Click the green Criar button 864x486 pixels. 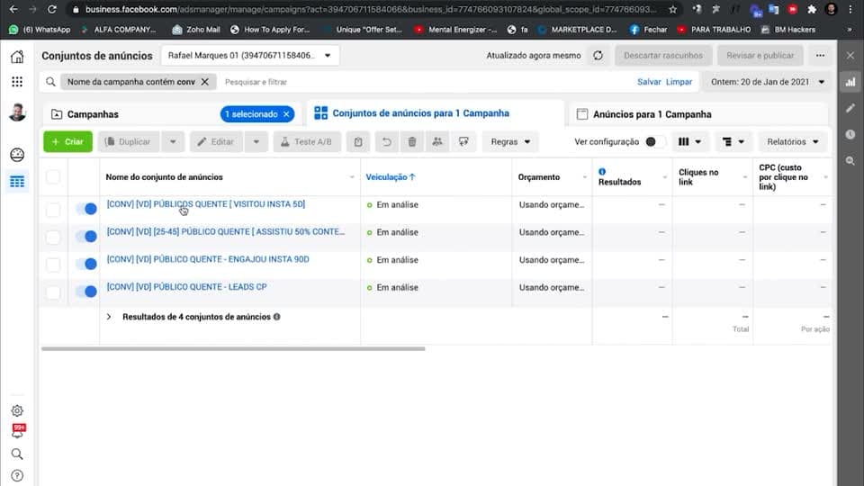pyautogui.click(x=67, y=141)
